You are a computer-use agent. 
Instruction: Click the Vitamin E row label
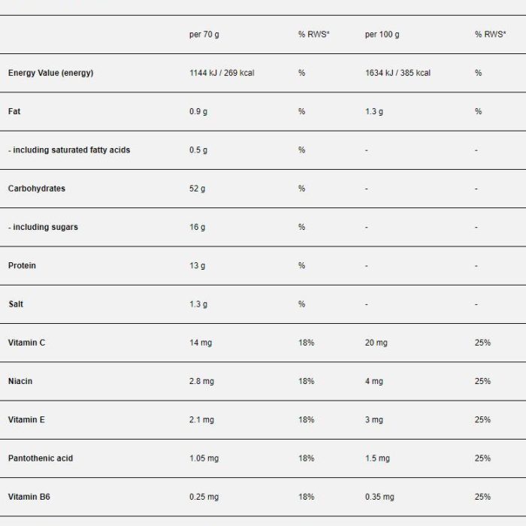[26, 419]
